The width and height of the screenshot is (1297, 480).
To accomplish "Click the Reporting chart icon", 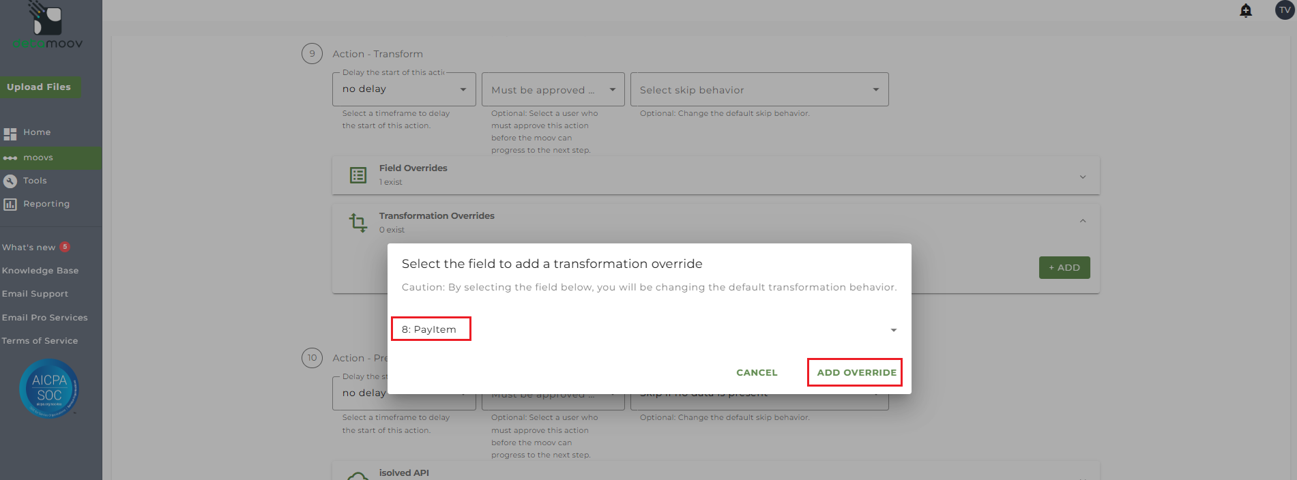I will click(10, 204).
